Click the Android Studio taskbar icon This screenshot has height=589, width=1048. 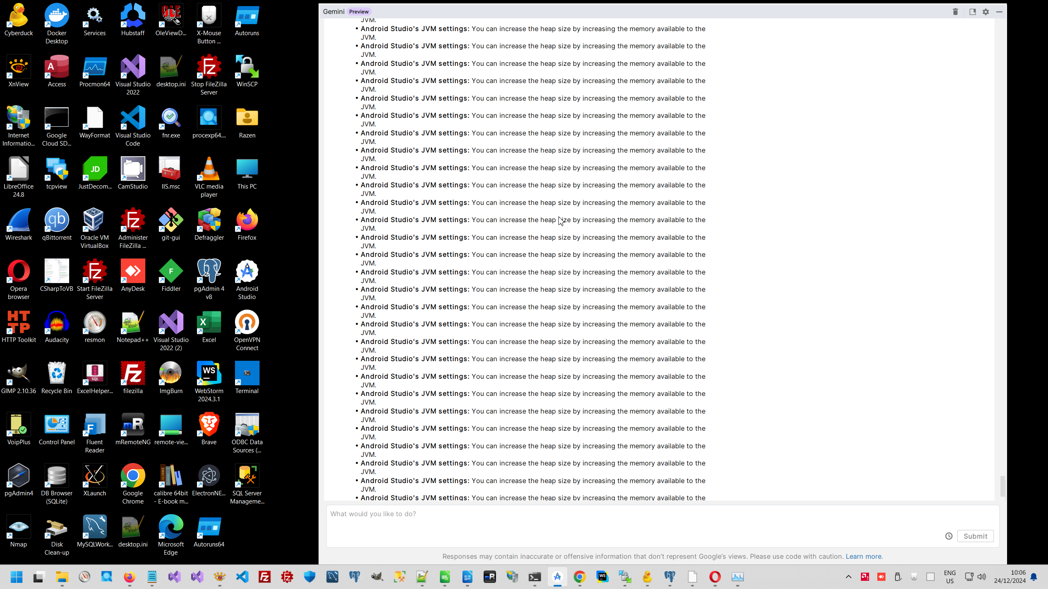point(557,577)
